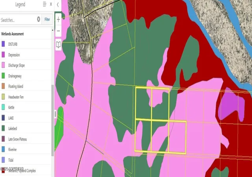252x177 pixels.
Task: Clear the swatches filter field
Action: (x=39, y=19)
